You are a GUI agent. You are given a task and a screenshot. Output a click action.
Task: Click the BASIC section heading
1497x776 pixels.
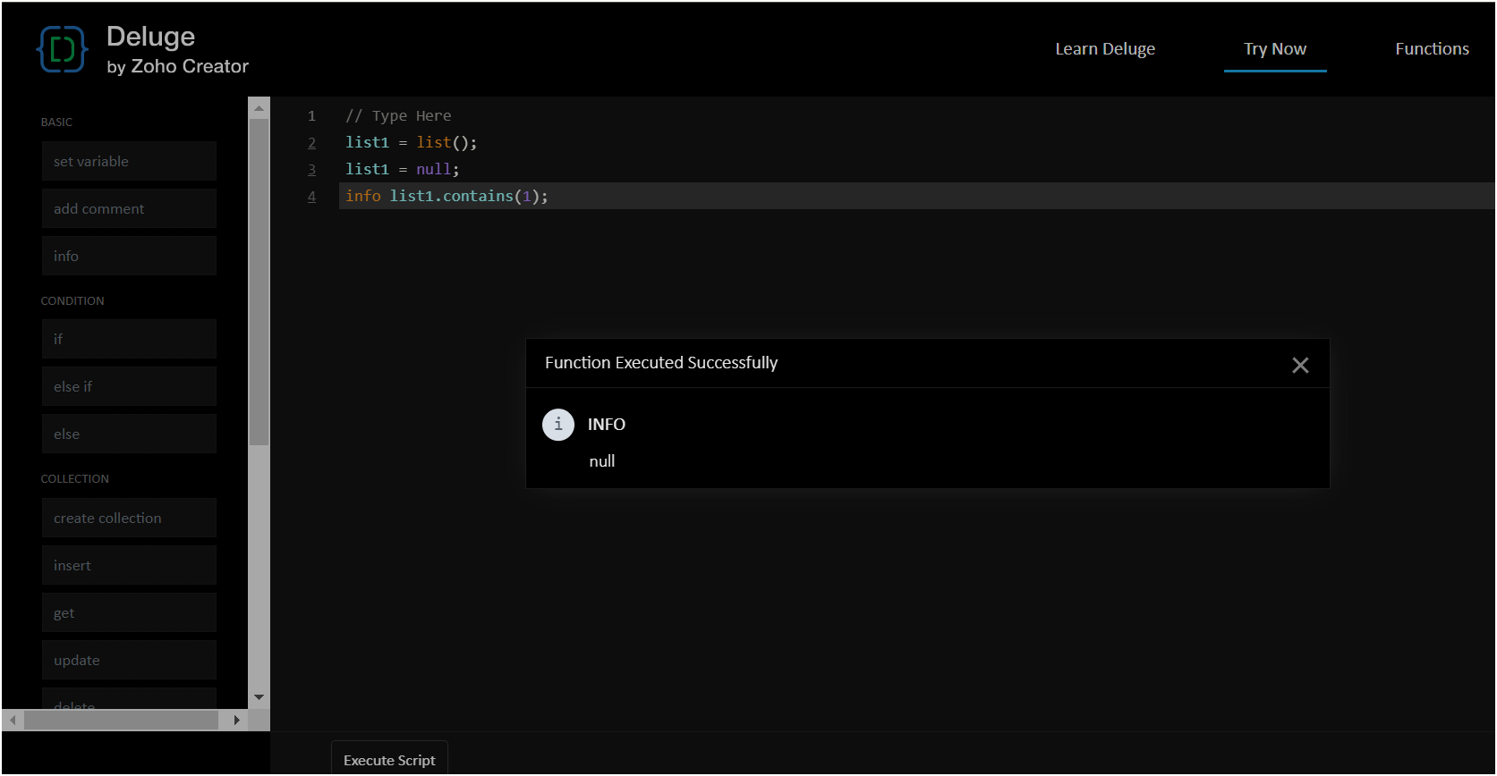56,122
